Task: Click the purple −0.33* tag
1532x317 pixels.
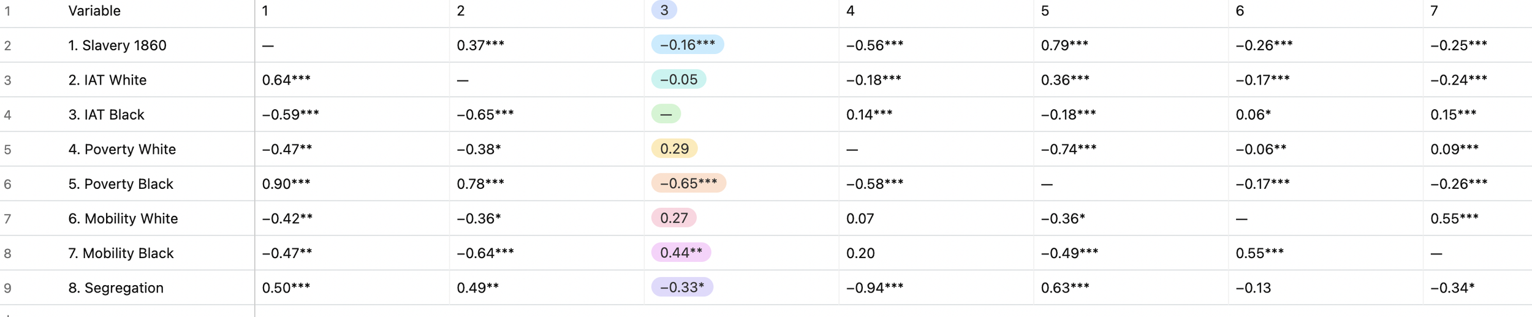Action: (682, 288)
